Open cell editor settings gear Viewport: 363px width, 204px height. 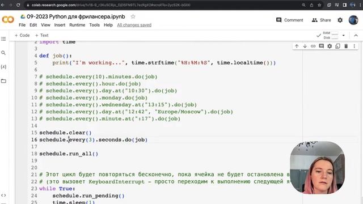tap(330, 46)
